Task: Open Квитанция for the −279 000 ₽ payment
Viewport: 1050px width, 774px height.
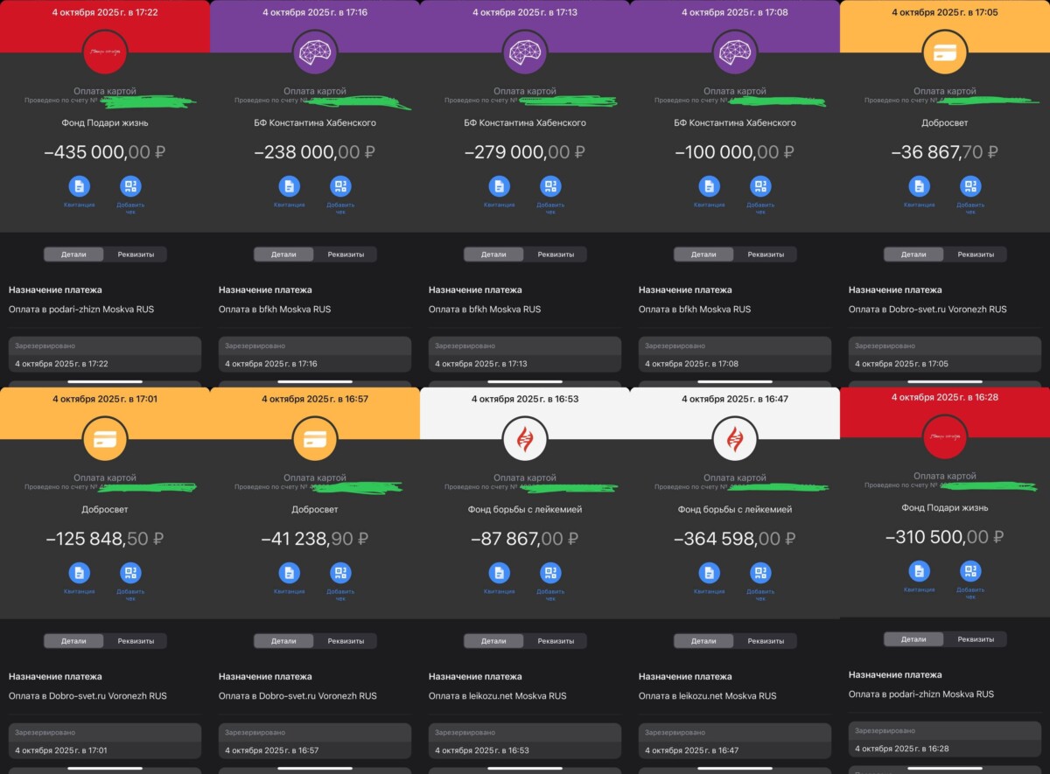Action: (x=499, y=187)
